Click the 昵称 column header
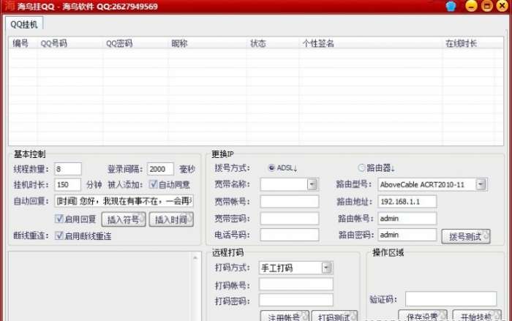This screenshot has height=321, width=512. coord(208,43)
